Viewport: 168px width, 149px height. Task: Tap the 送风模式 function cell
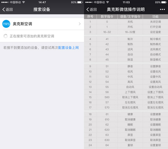(155, 49)
